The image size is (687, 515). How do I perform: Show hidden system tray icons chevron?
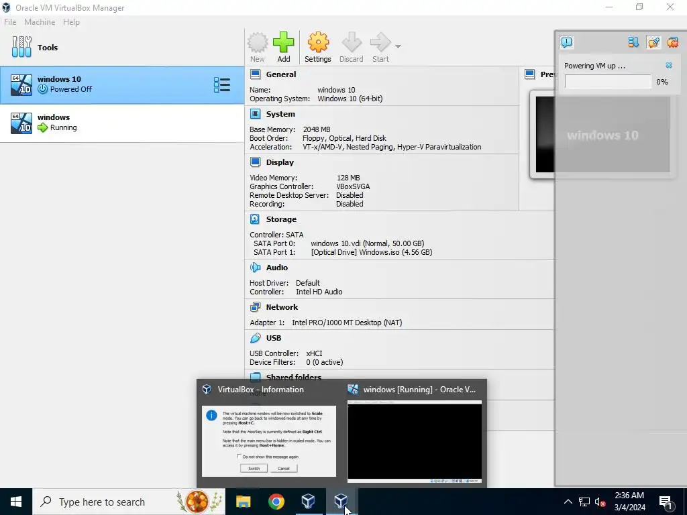(x=568, y=502)
